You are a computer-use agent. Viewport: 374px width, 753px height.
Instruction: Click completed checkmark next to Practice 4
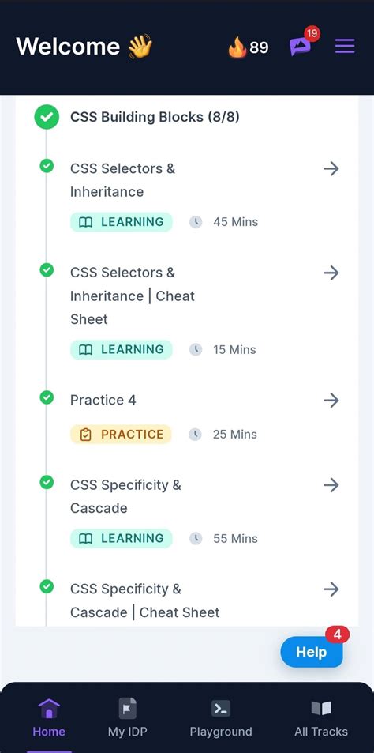(x=47, y=397)
